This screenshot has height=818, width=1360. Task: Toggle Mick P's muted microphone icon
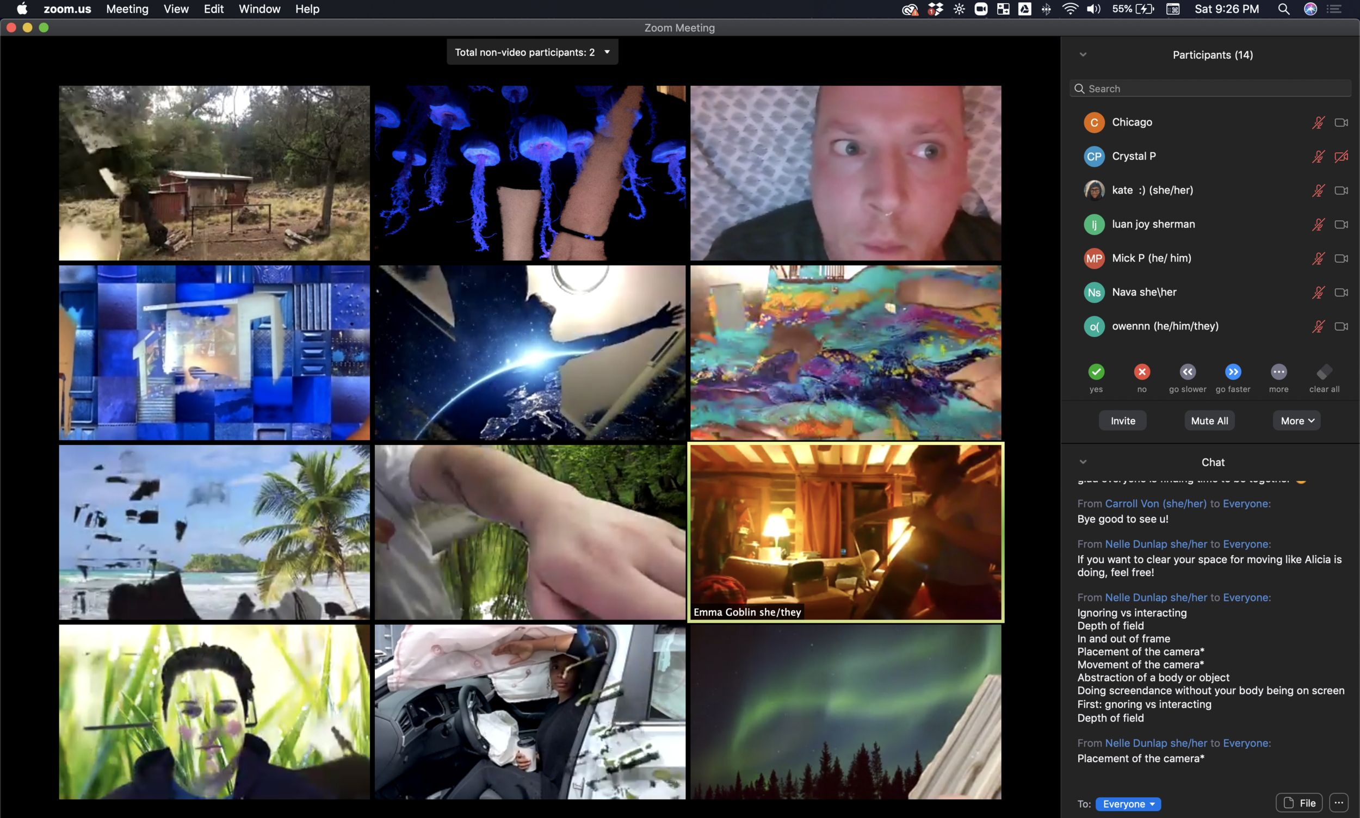tap(1318, 258)
